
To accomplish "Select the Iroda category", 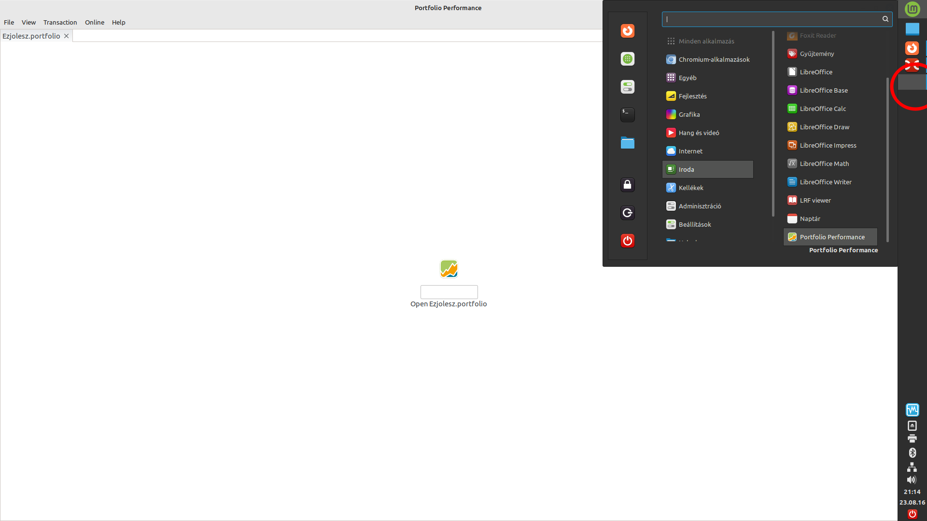I will click(x=707, y=169).
